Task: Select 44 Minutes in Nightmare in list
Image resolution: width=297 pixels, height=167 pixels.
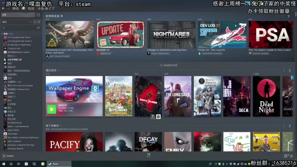Action: [19, 45]
